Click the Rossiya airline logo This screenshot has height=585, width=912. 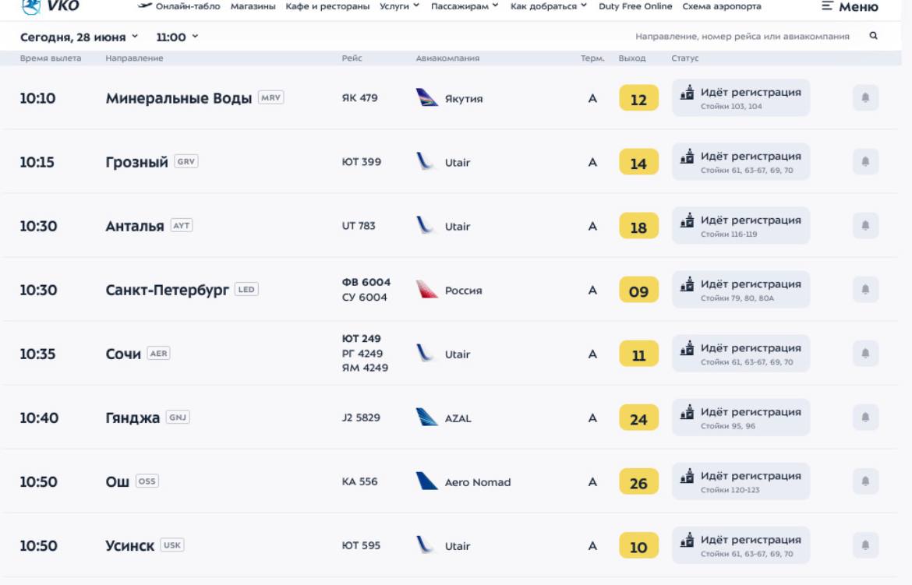427,290
